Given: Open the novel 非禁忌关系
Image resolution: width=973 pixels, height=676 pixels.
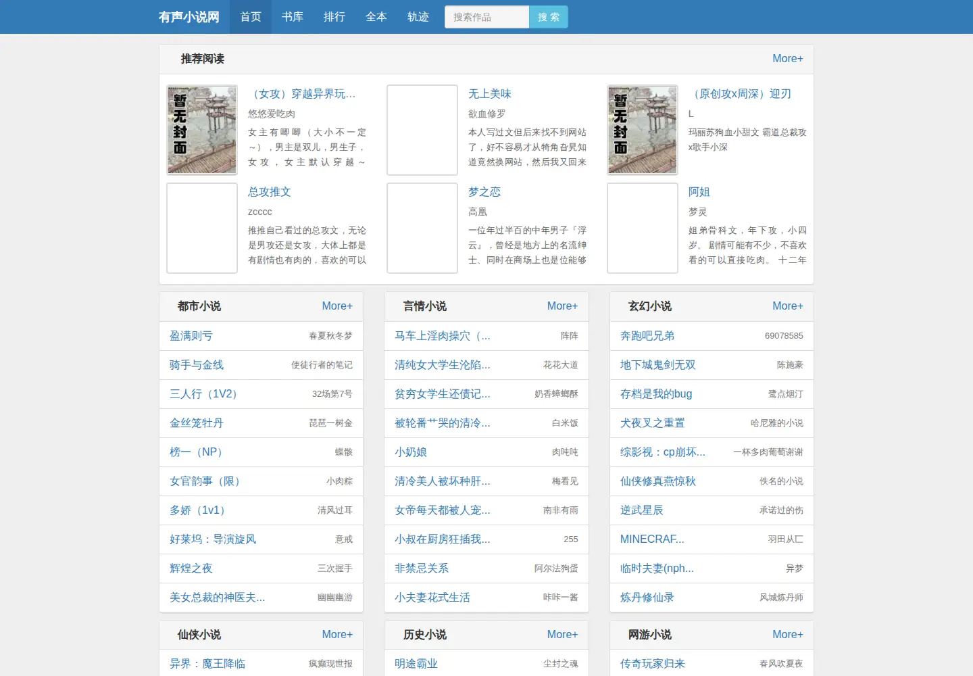Looking at the screenshot, I should pos(422,569).
